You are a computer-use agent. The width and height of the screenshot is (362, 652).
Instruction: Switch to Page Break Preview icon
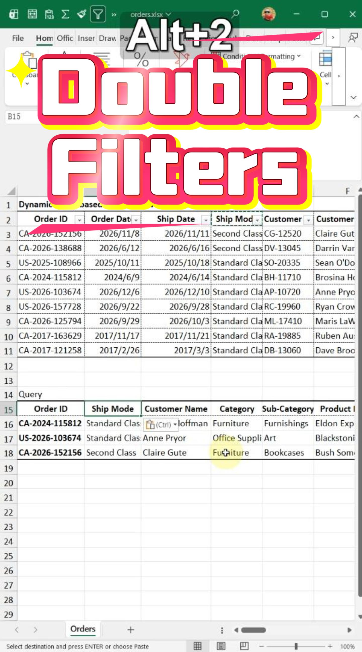(x=244, y=646)
